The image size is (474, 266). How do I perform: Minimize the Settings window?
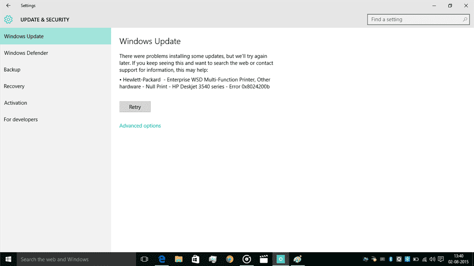(x=434, y=6)
